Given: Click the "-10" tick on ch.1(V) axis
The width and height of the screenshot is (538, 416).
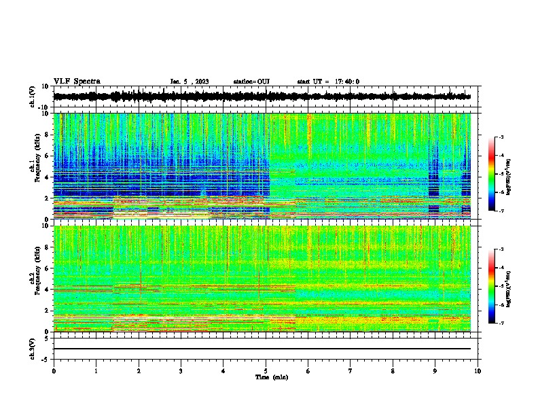Looking at the screenshot, I should (44, 107).
